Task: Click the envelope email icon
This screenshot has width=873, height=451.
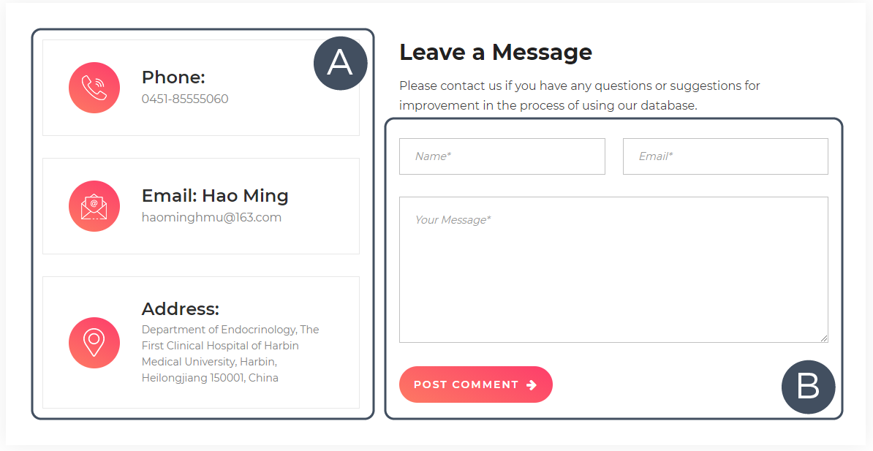Action: point(94,206)
